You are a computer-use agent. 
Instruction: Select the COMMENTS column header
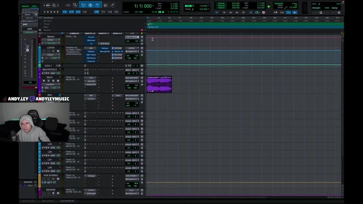click(x=74, y=33)
